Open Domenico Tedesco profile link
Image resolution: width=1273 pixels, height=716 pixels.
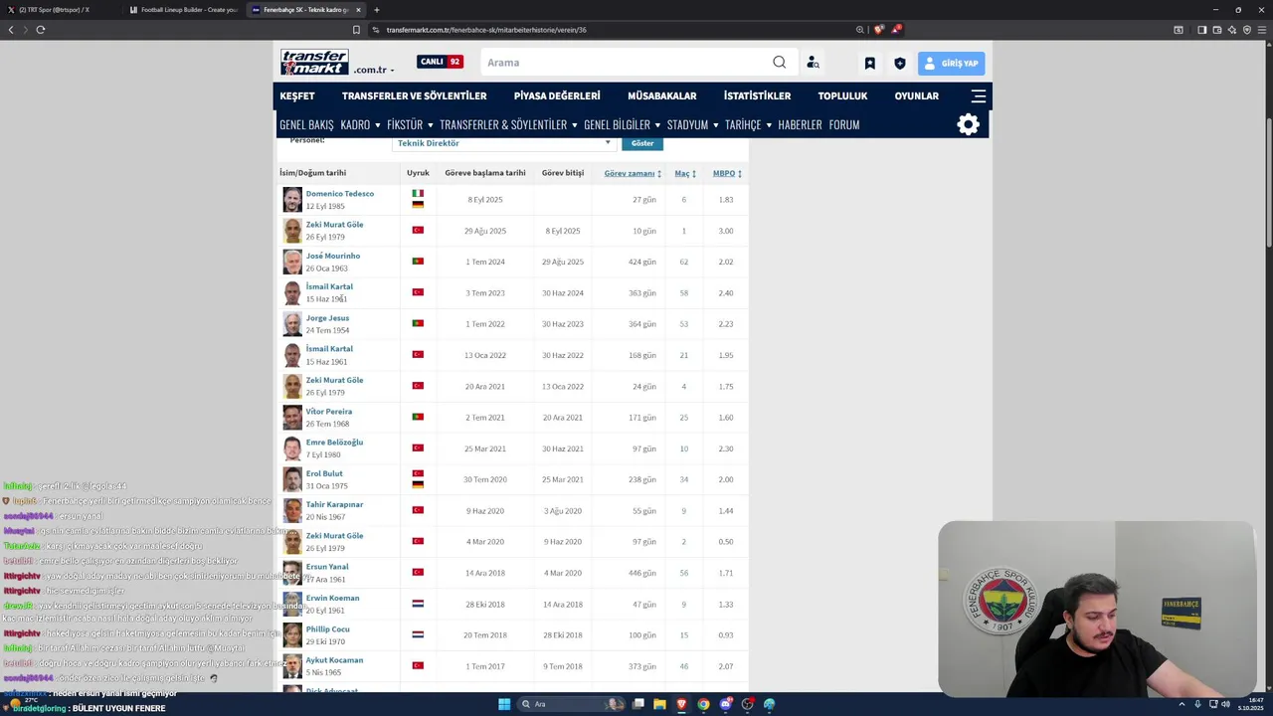point(340,194)
